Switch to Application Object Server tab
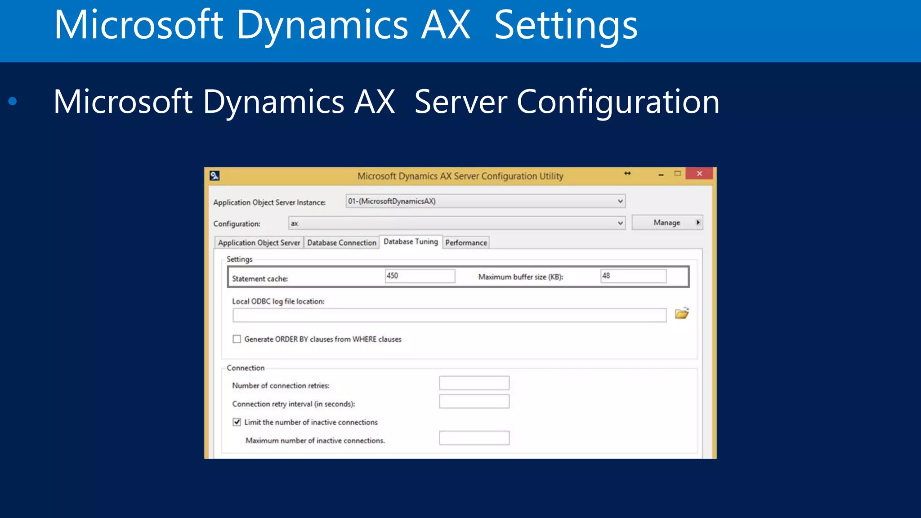 pyautogui.click(x=259, y=243)
